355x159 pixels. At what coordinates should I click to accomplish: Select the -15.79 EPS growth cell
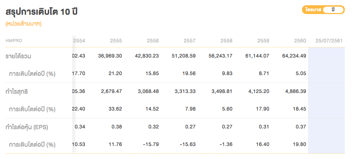pyautogui.click(x=151, y=145)
